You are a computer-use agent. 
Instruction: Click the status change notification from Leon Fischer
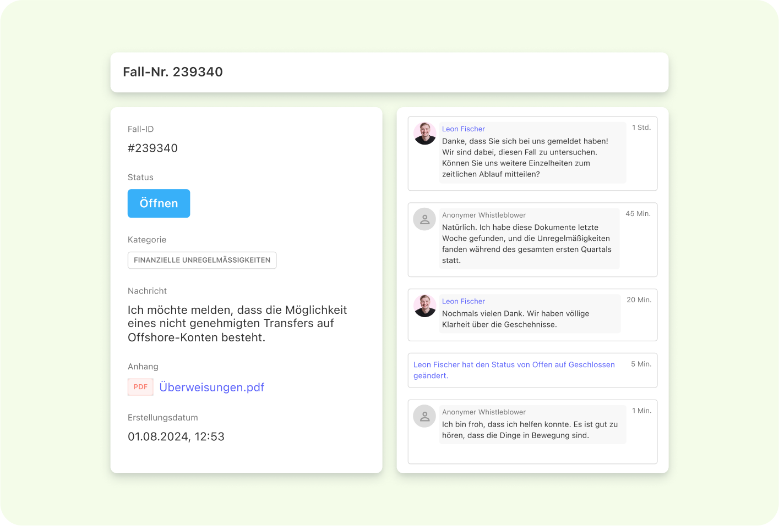pos(514,370)
